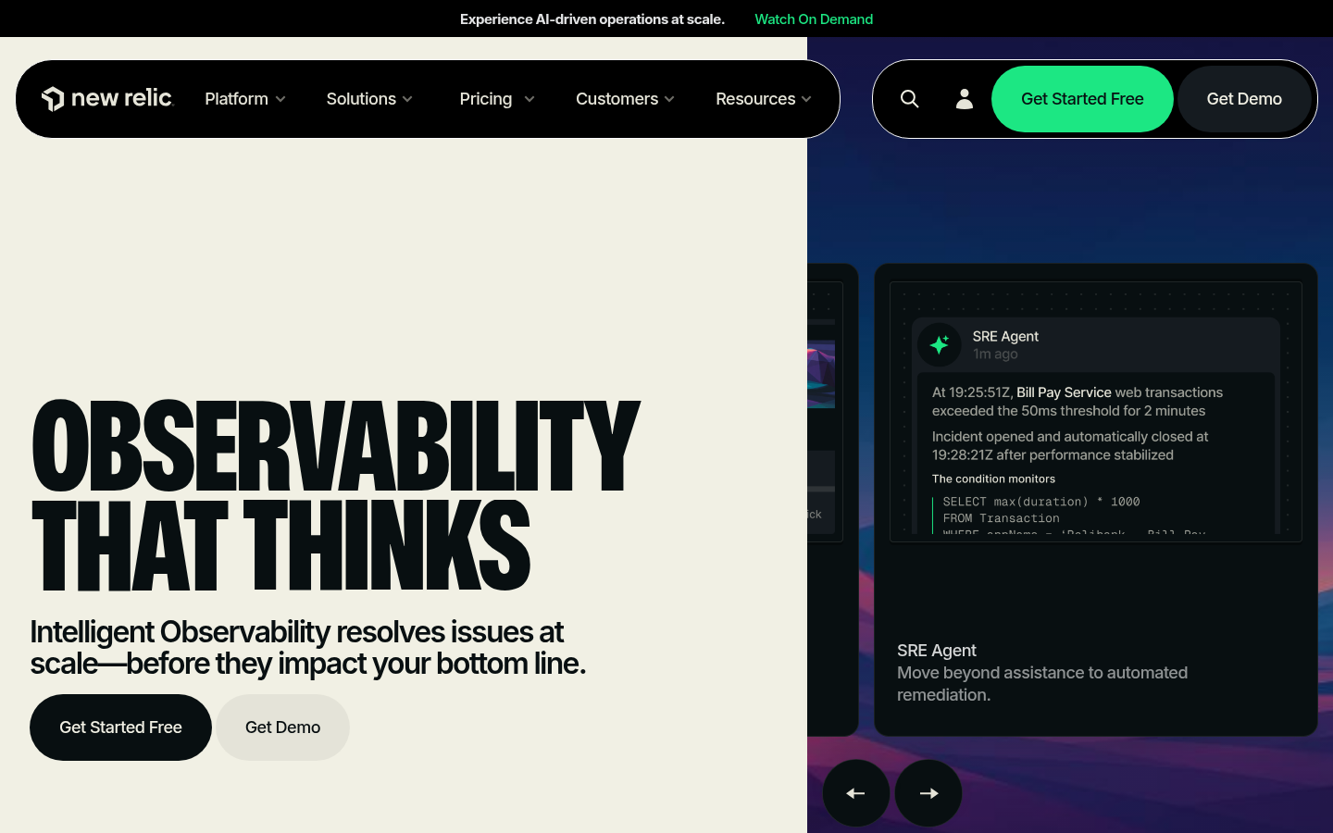Click the 'FROM Transaction' query line
The width and height of the screenshot is (1333, 833).
[x=1001, y=518]
